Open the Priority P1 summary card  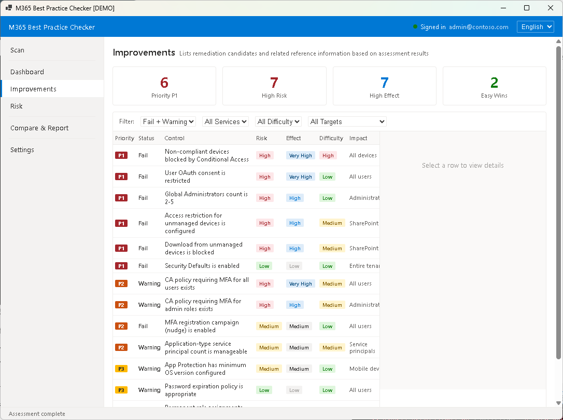(x=164, y=86)
